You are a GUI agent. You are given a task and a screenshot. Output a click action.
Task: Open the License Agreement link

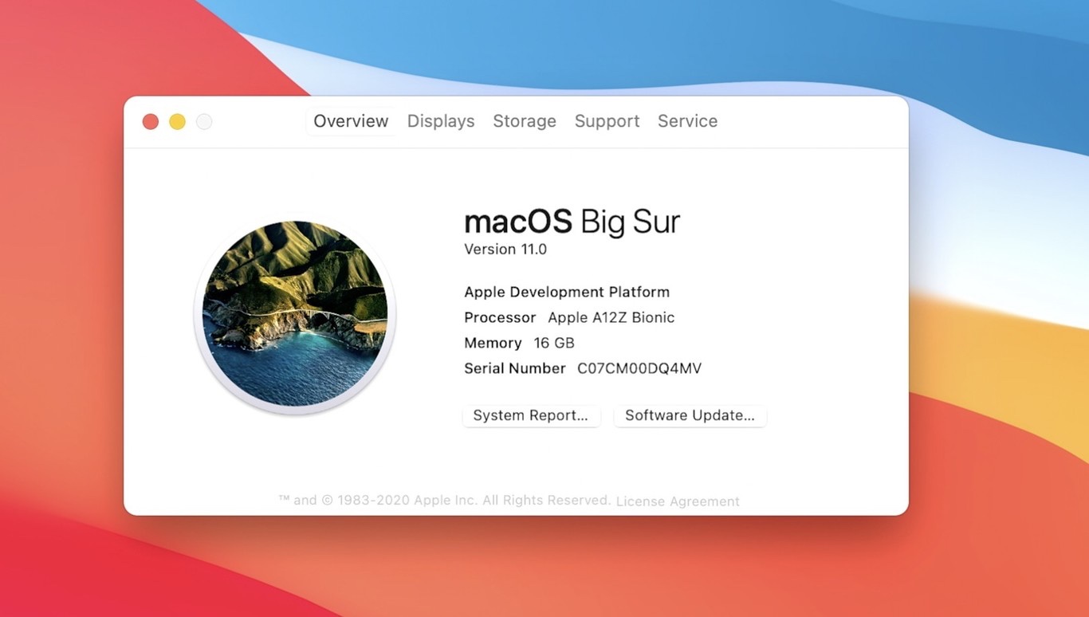click(x=678, y=501)
